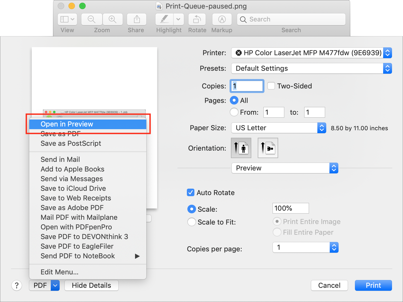
Task: Choose portrait orientation icon
Action: click(241, 148)
